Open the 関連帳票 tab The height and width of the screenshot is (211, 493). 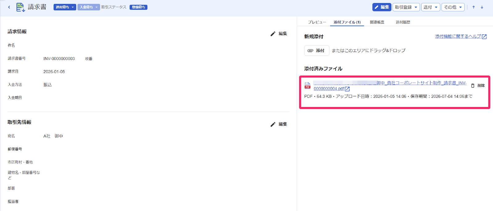tap(377, 22)
